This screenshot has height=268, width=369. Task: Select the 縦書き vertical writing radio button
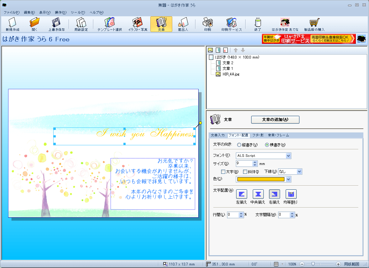pos(239,145)
